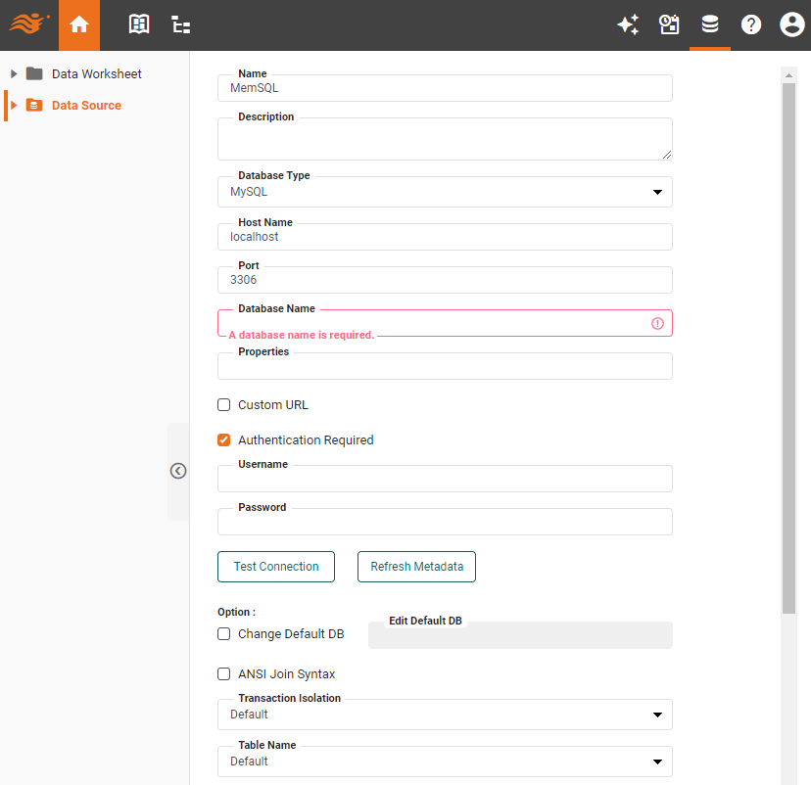The width and height of the screenshot is (811, 785).
Task: Open the documentation book icon
Action: (139, 24)
